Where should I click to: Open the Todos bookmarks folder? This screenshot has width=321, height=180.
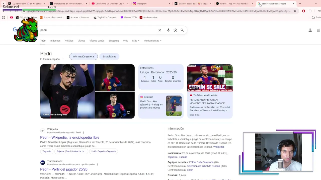pyautogui.click(x=316, y=17)
